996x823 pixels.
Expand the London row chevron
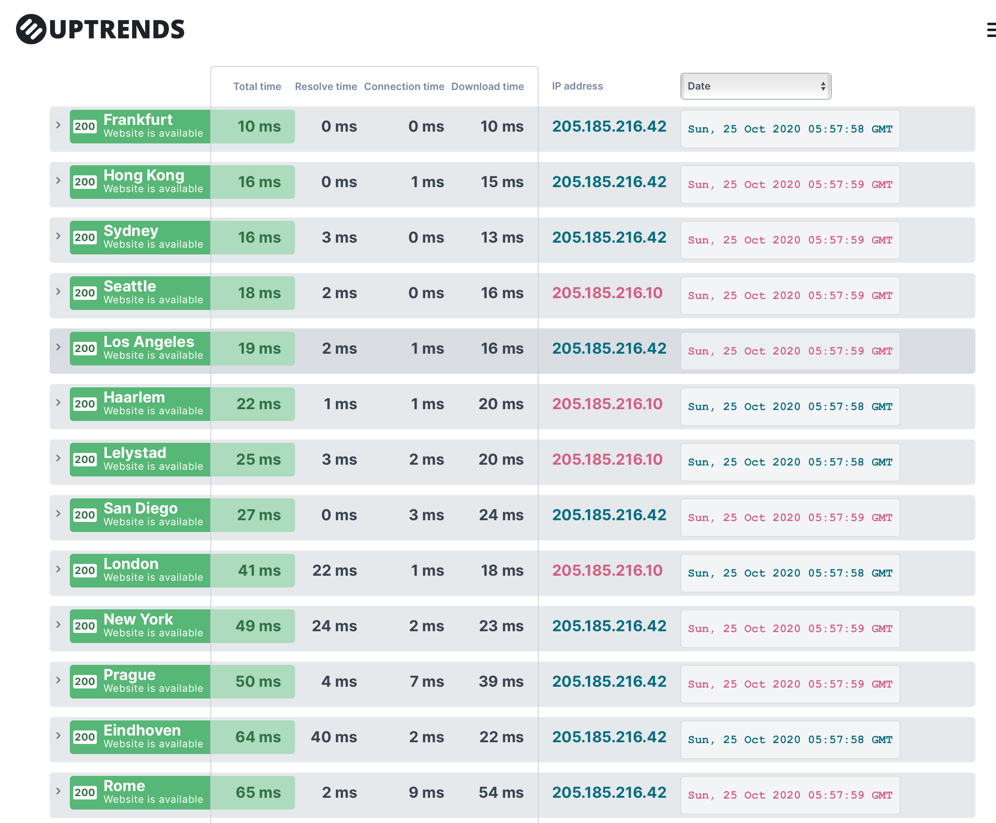(58, 569)
